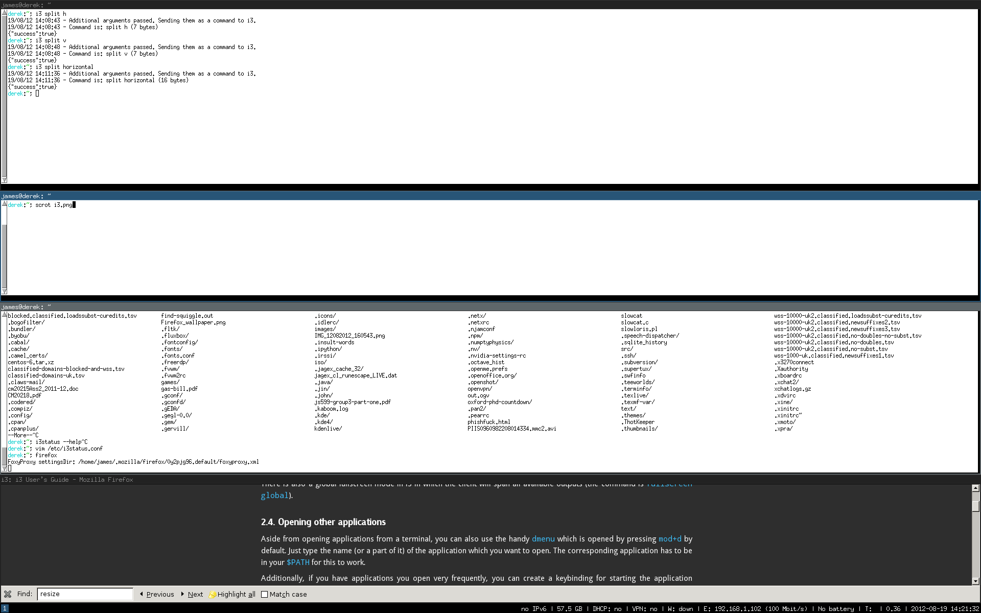Click Firefox scrollbar down arrow
Screen dimensions: 981x613
tap(975, 581)
